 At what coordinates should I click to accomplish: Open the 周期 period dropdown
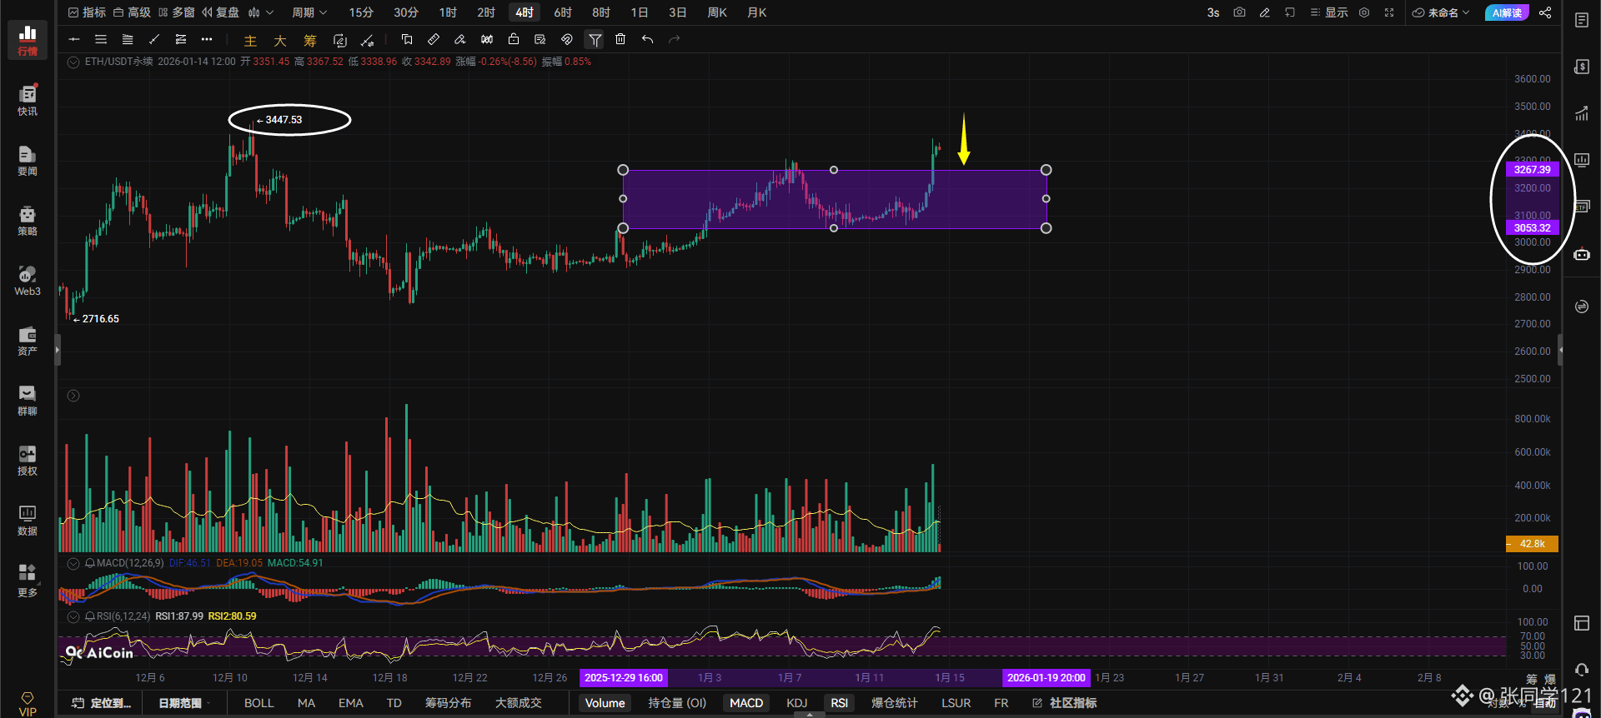point(309,12)
